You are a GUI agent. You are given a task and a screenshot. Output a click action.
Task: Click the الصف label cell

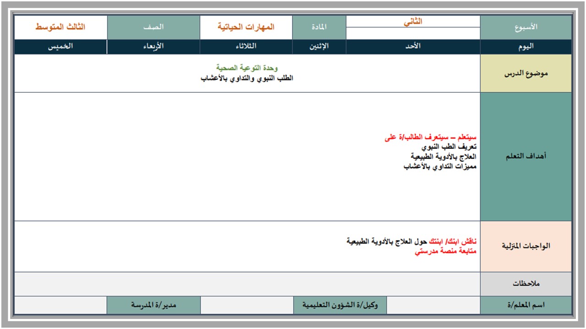(153, 27)
